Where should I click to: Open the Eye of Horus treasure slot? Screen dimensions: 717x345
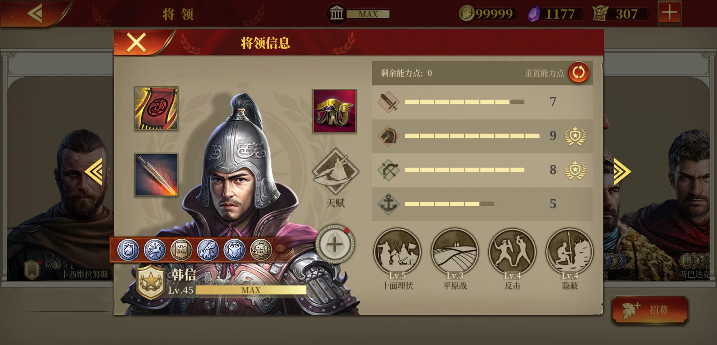(335, 111)
